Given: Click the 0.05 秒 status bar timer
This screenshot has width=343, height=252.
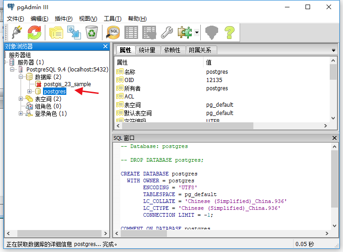Looking at the screenshot, I should click(x=305, y=244).
